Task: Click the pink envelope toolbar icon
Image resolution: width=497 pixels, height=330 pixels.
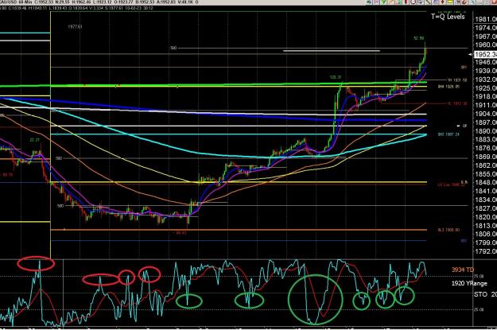Action: tap(376, 2)
